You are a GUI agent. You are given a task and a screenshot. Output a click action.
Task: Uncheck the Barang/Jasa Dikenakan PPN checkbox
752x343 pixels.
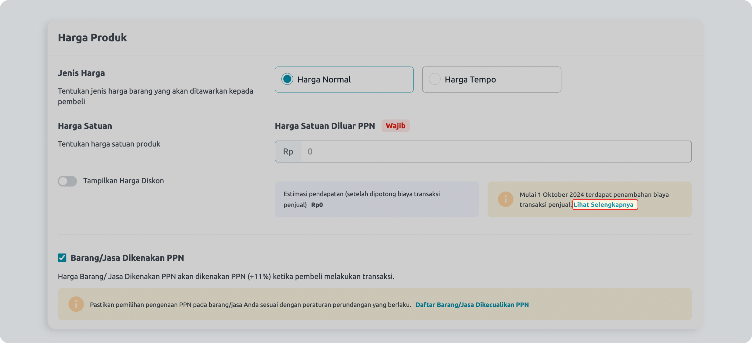pyautogui.click(x=62, y=258)
